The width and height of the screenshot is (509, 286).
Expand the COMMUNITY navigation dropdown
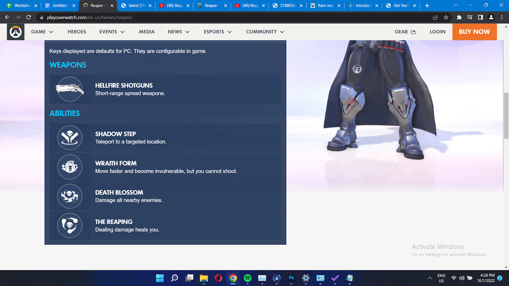265,32
